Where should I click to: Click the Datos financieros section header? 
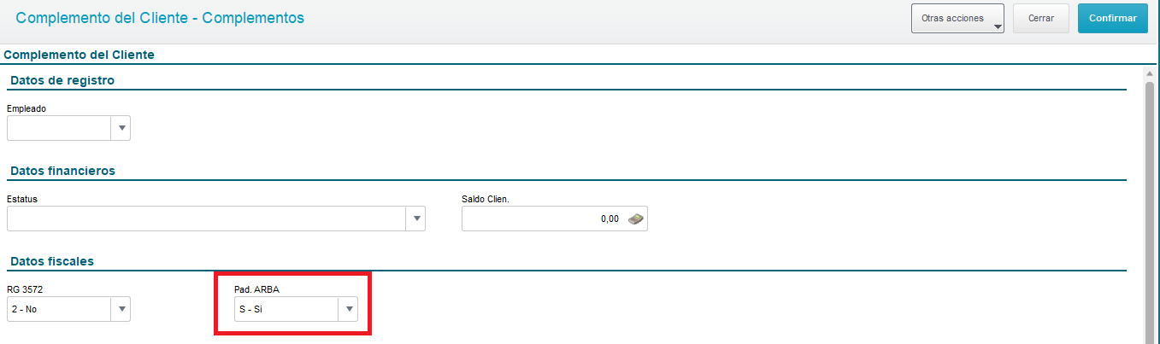62,171
